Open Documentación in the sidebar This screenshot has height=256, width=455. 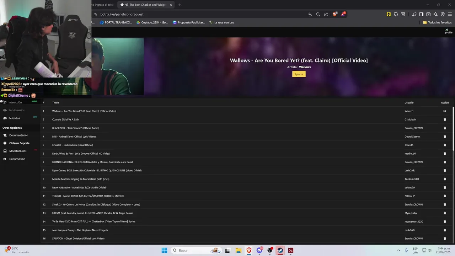[18, 135]
